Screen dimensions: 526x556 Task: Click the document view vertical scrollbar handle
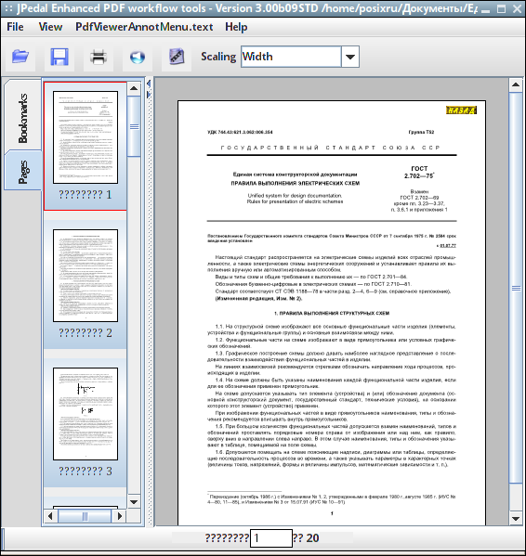coord(516,288)
